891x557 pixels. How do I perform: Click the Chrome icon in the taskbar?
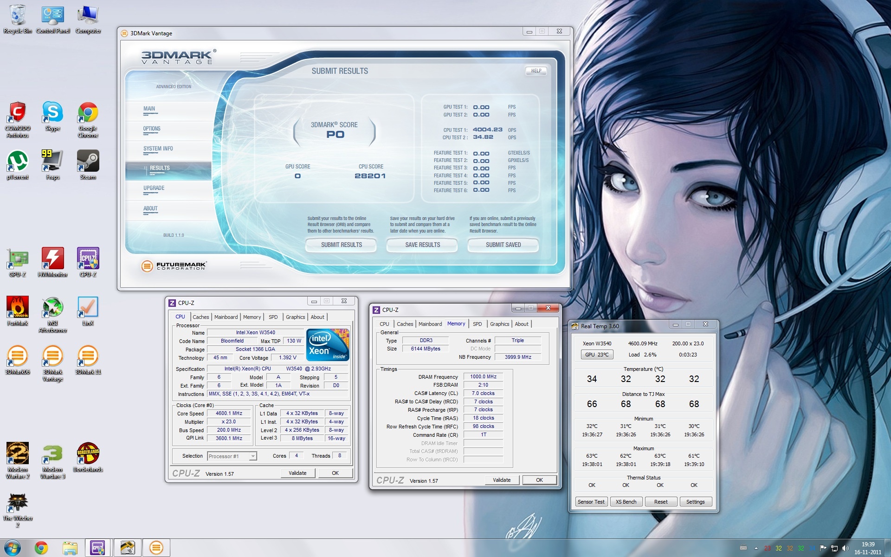point(41,548)
